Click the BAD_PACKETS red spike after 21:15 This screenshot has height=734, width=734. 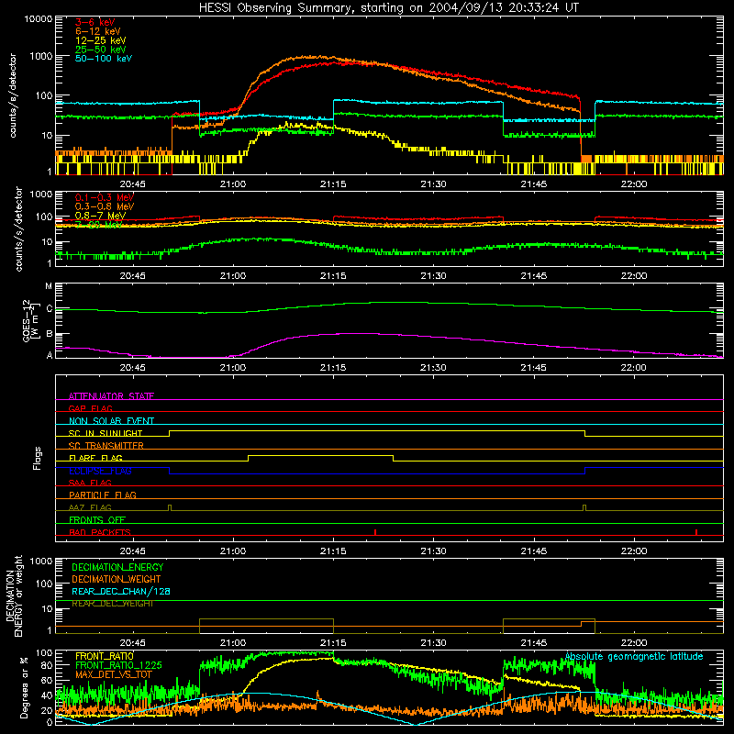(x=375, y=532)
